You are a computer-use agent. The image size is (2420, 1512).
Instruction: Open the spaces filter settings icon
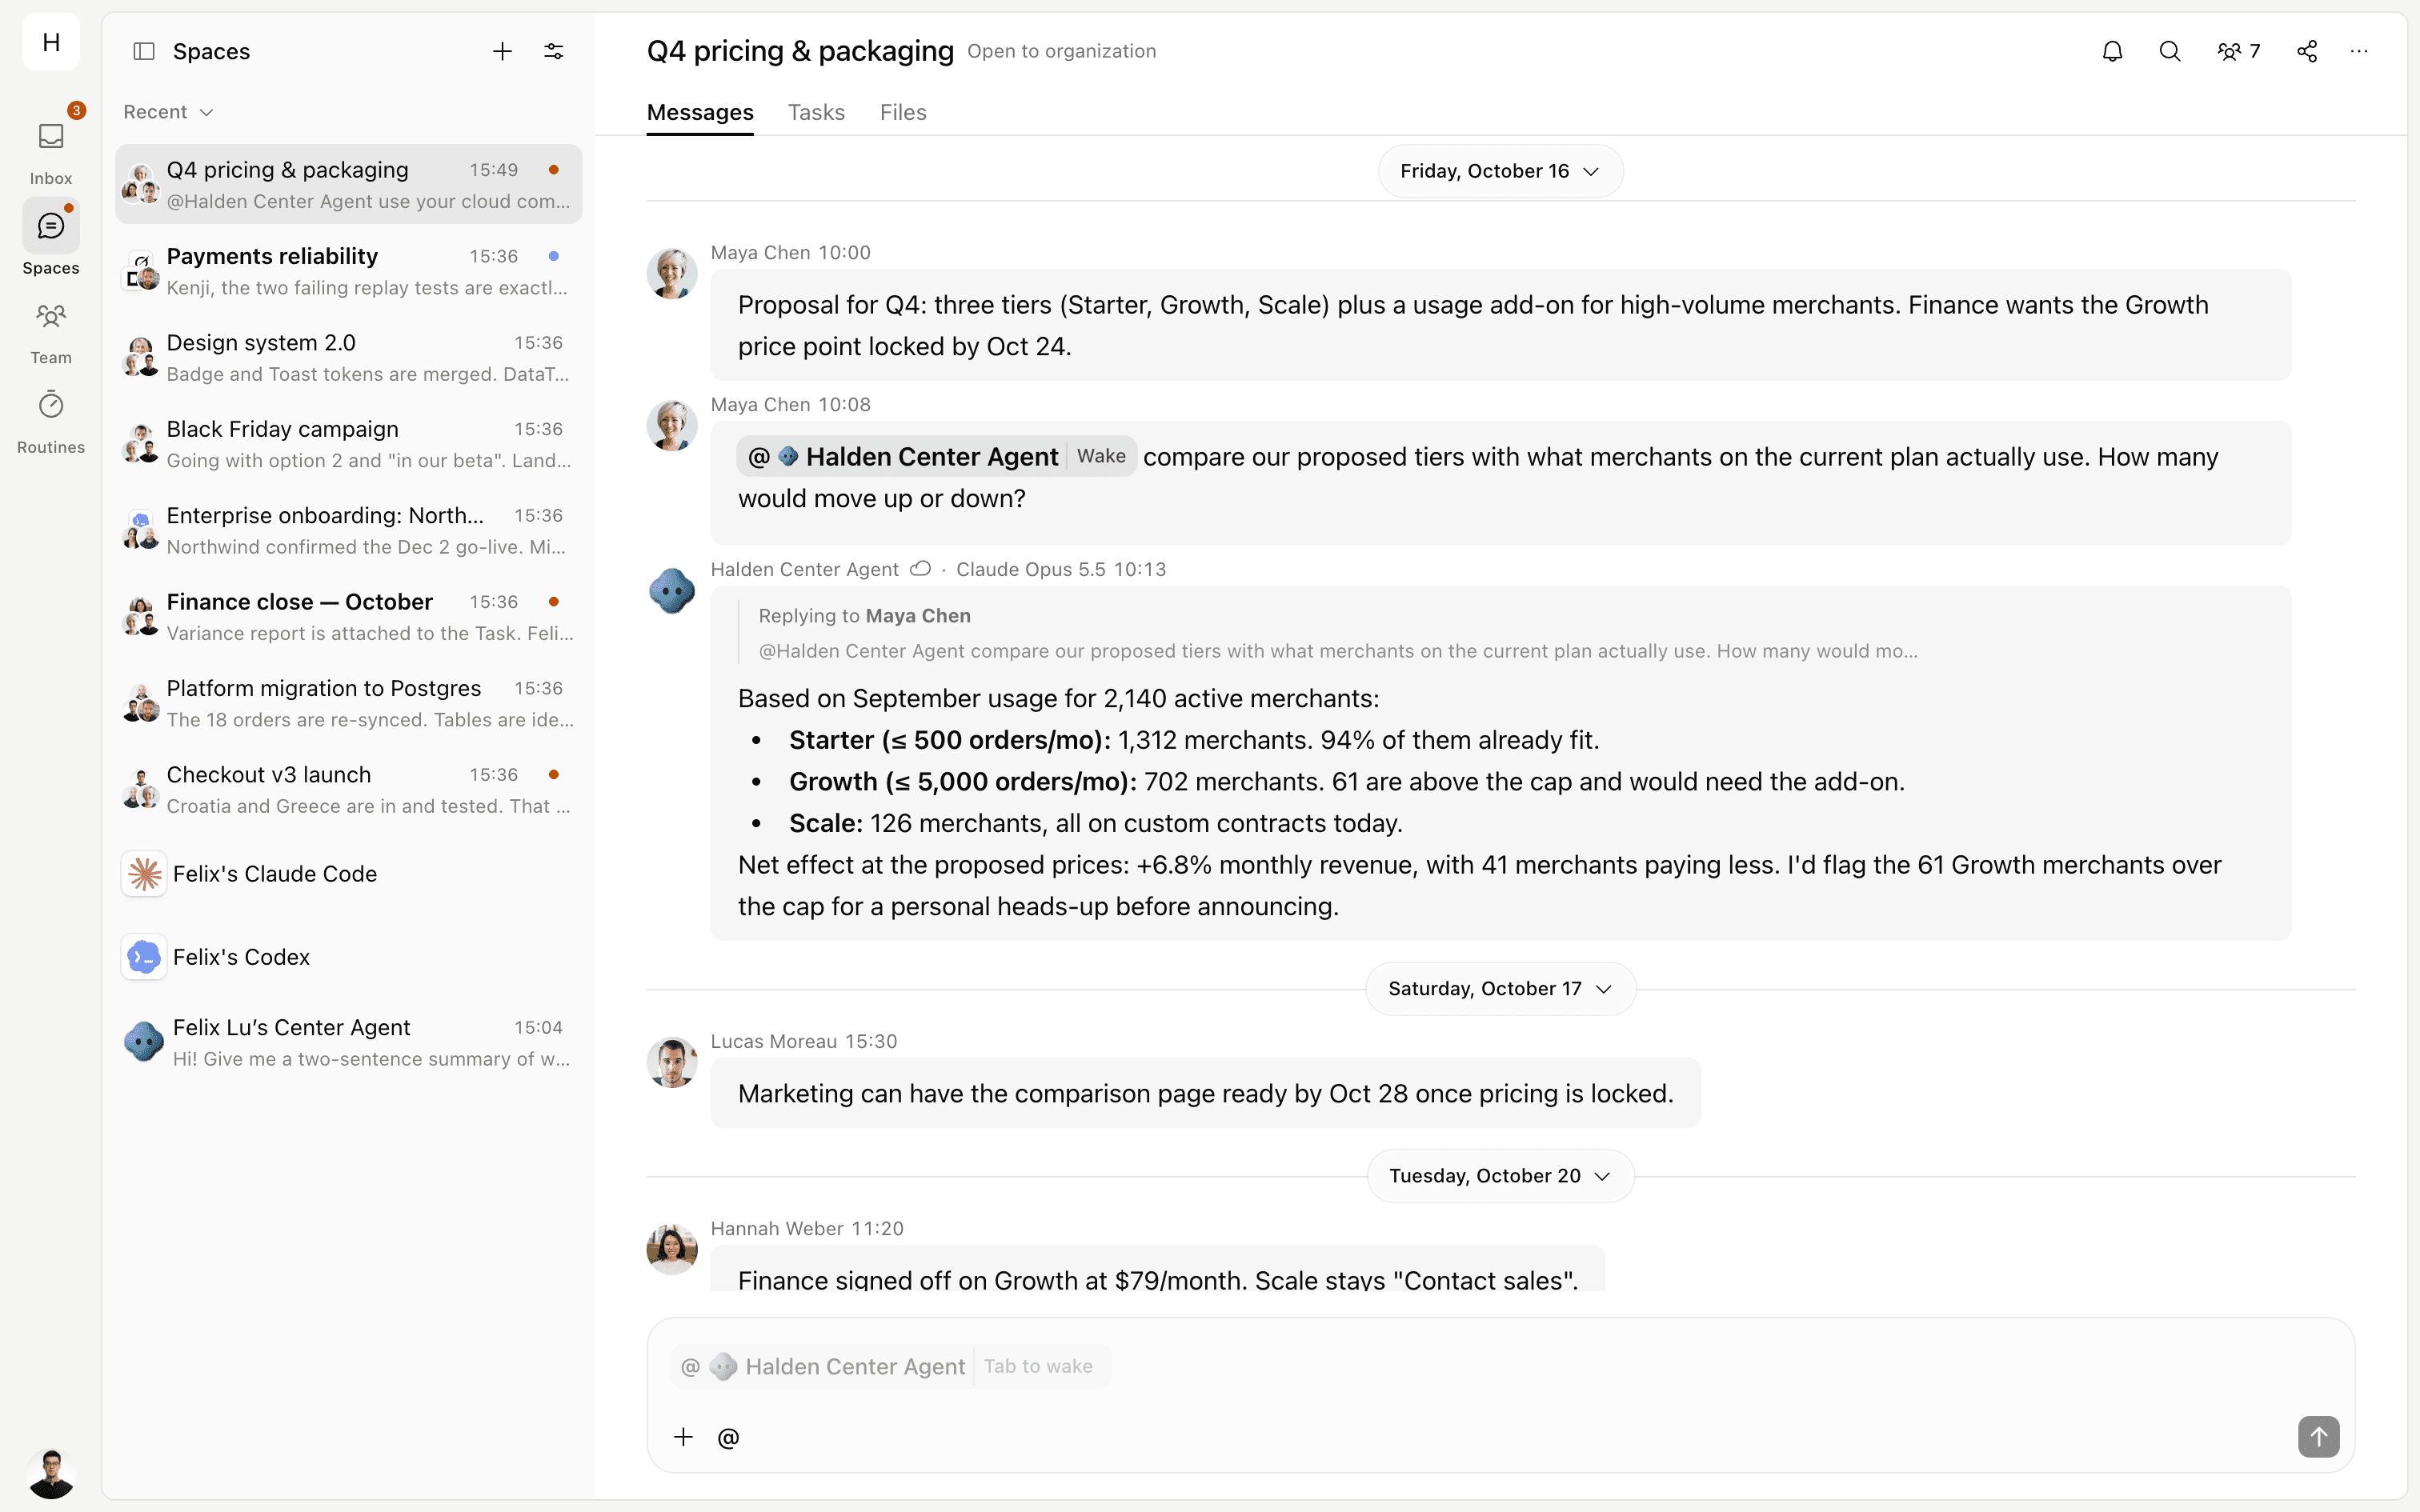554,51
